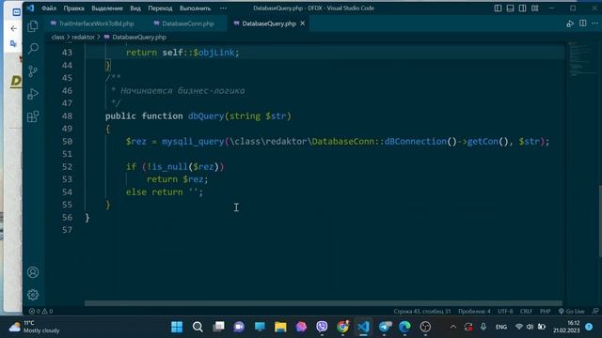Open the Правка menu
This screenshot has width=602, height=338.
73,8
